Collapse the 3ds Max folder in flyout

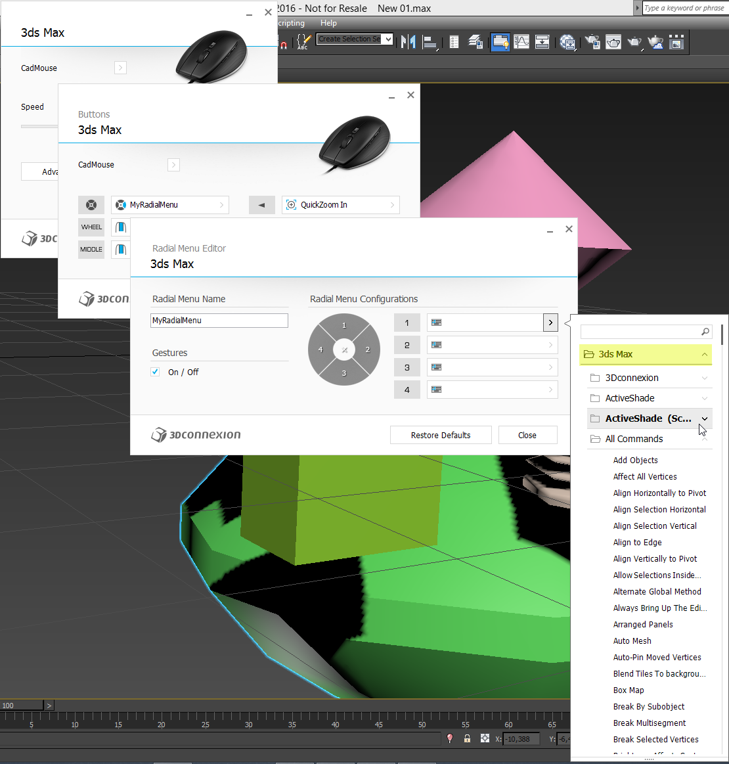(x=704, y=354)
